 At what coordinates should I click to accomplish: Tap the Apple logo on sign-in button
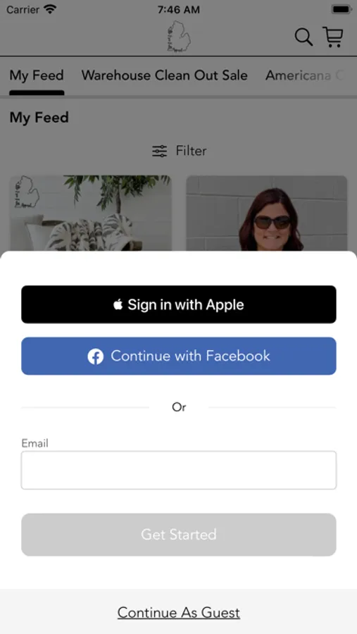click(x=118, y=304)
